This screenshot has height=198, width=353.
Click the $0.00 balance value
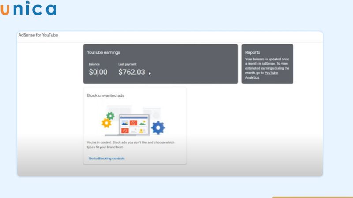[98, 72]
